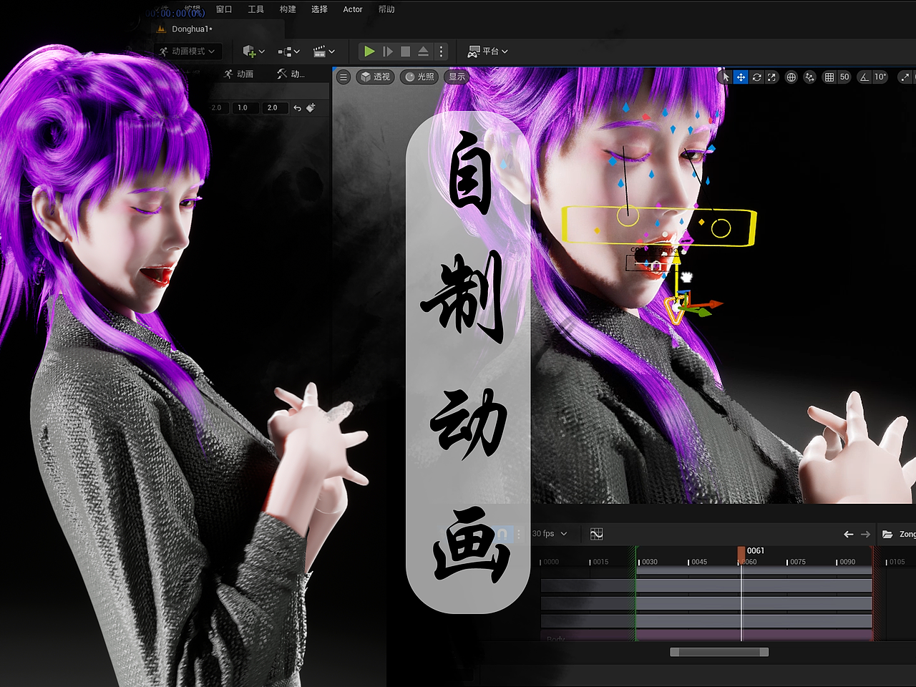Open the 透视 perspective view dropdown
Image resolution: width=916 pixels, height=687 pixels.
[x=376, y=77]
